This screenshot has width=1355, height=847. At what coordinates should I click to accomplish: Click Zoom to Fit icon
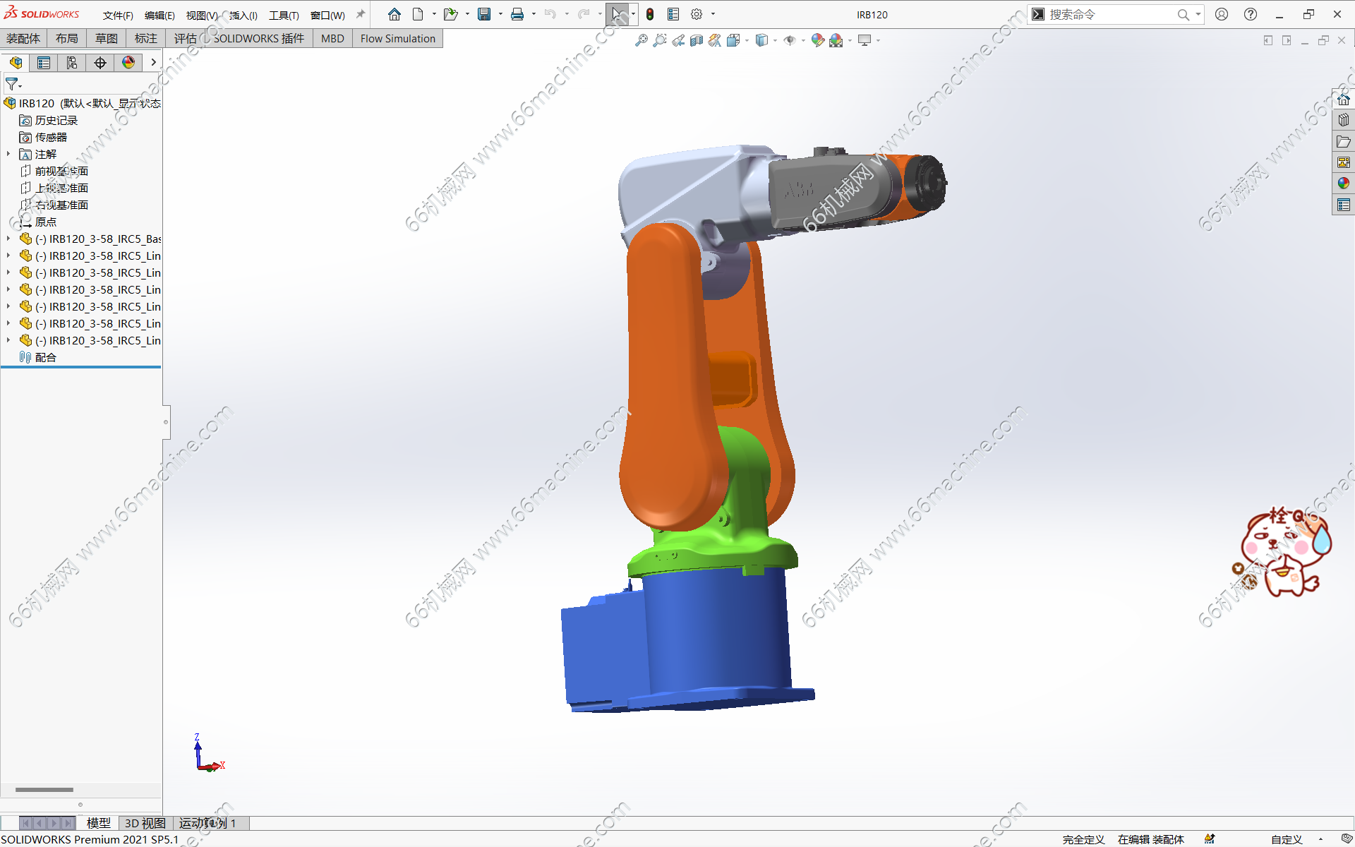(x=642, y=40)
